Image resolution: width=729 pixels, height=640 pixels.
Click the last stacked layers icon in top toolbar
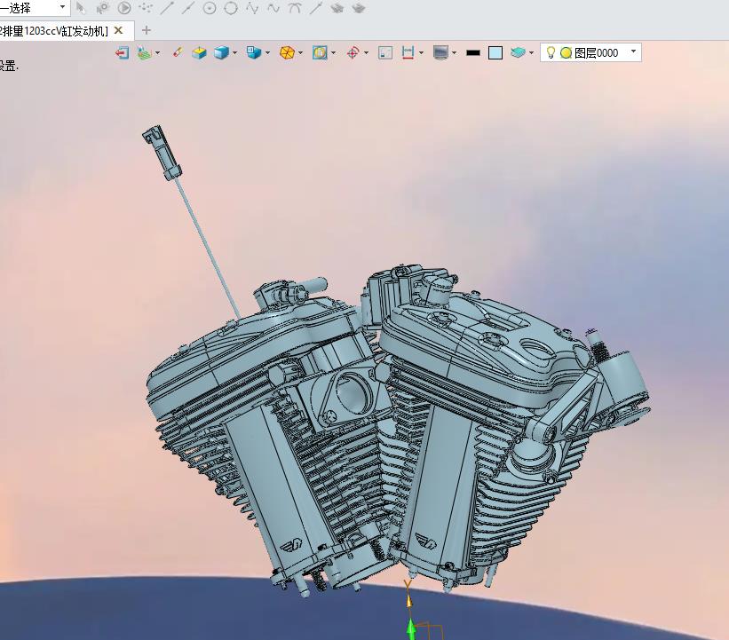359,8
